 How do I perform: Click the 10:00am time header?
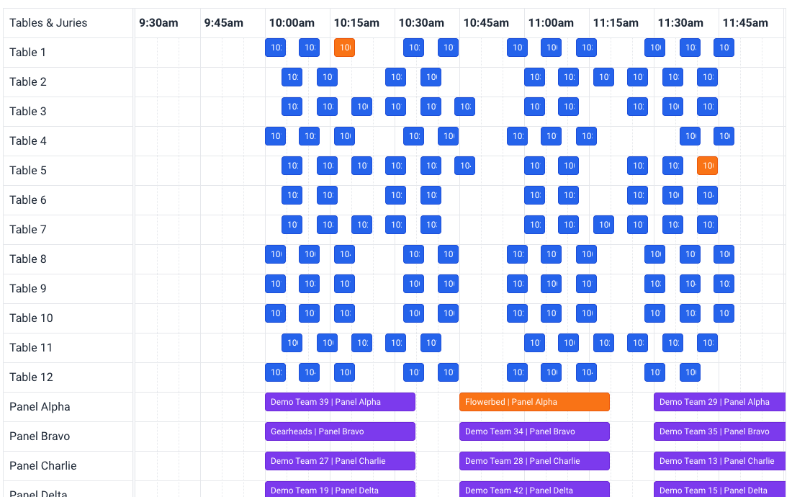[x=292, y=23]
